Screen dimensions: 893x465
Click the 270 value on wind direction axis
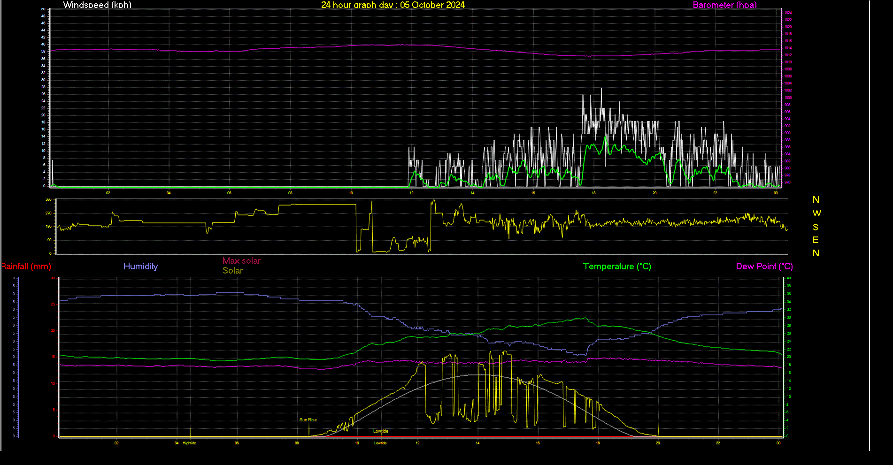[x=48, y=213]
